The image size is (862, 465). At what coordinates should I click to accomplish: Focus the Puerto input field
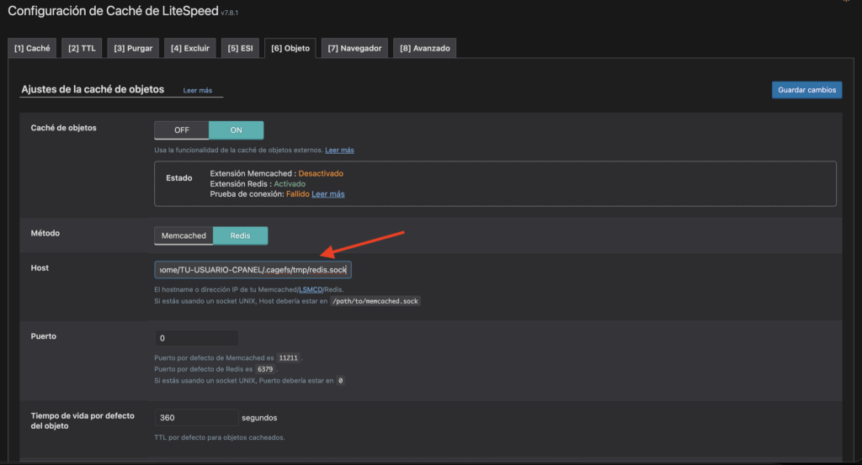(x=197, y=338)
